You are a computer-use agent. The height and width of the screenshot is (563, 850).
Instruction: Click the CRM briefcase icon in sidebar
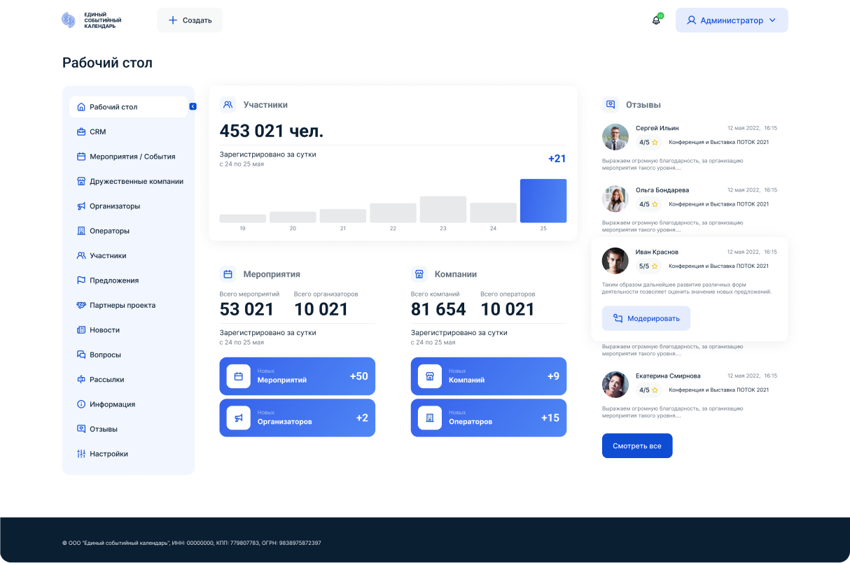[x=81, y=132]
